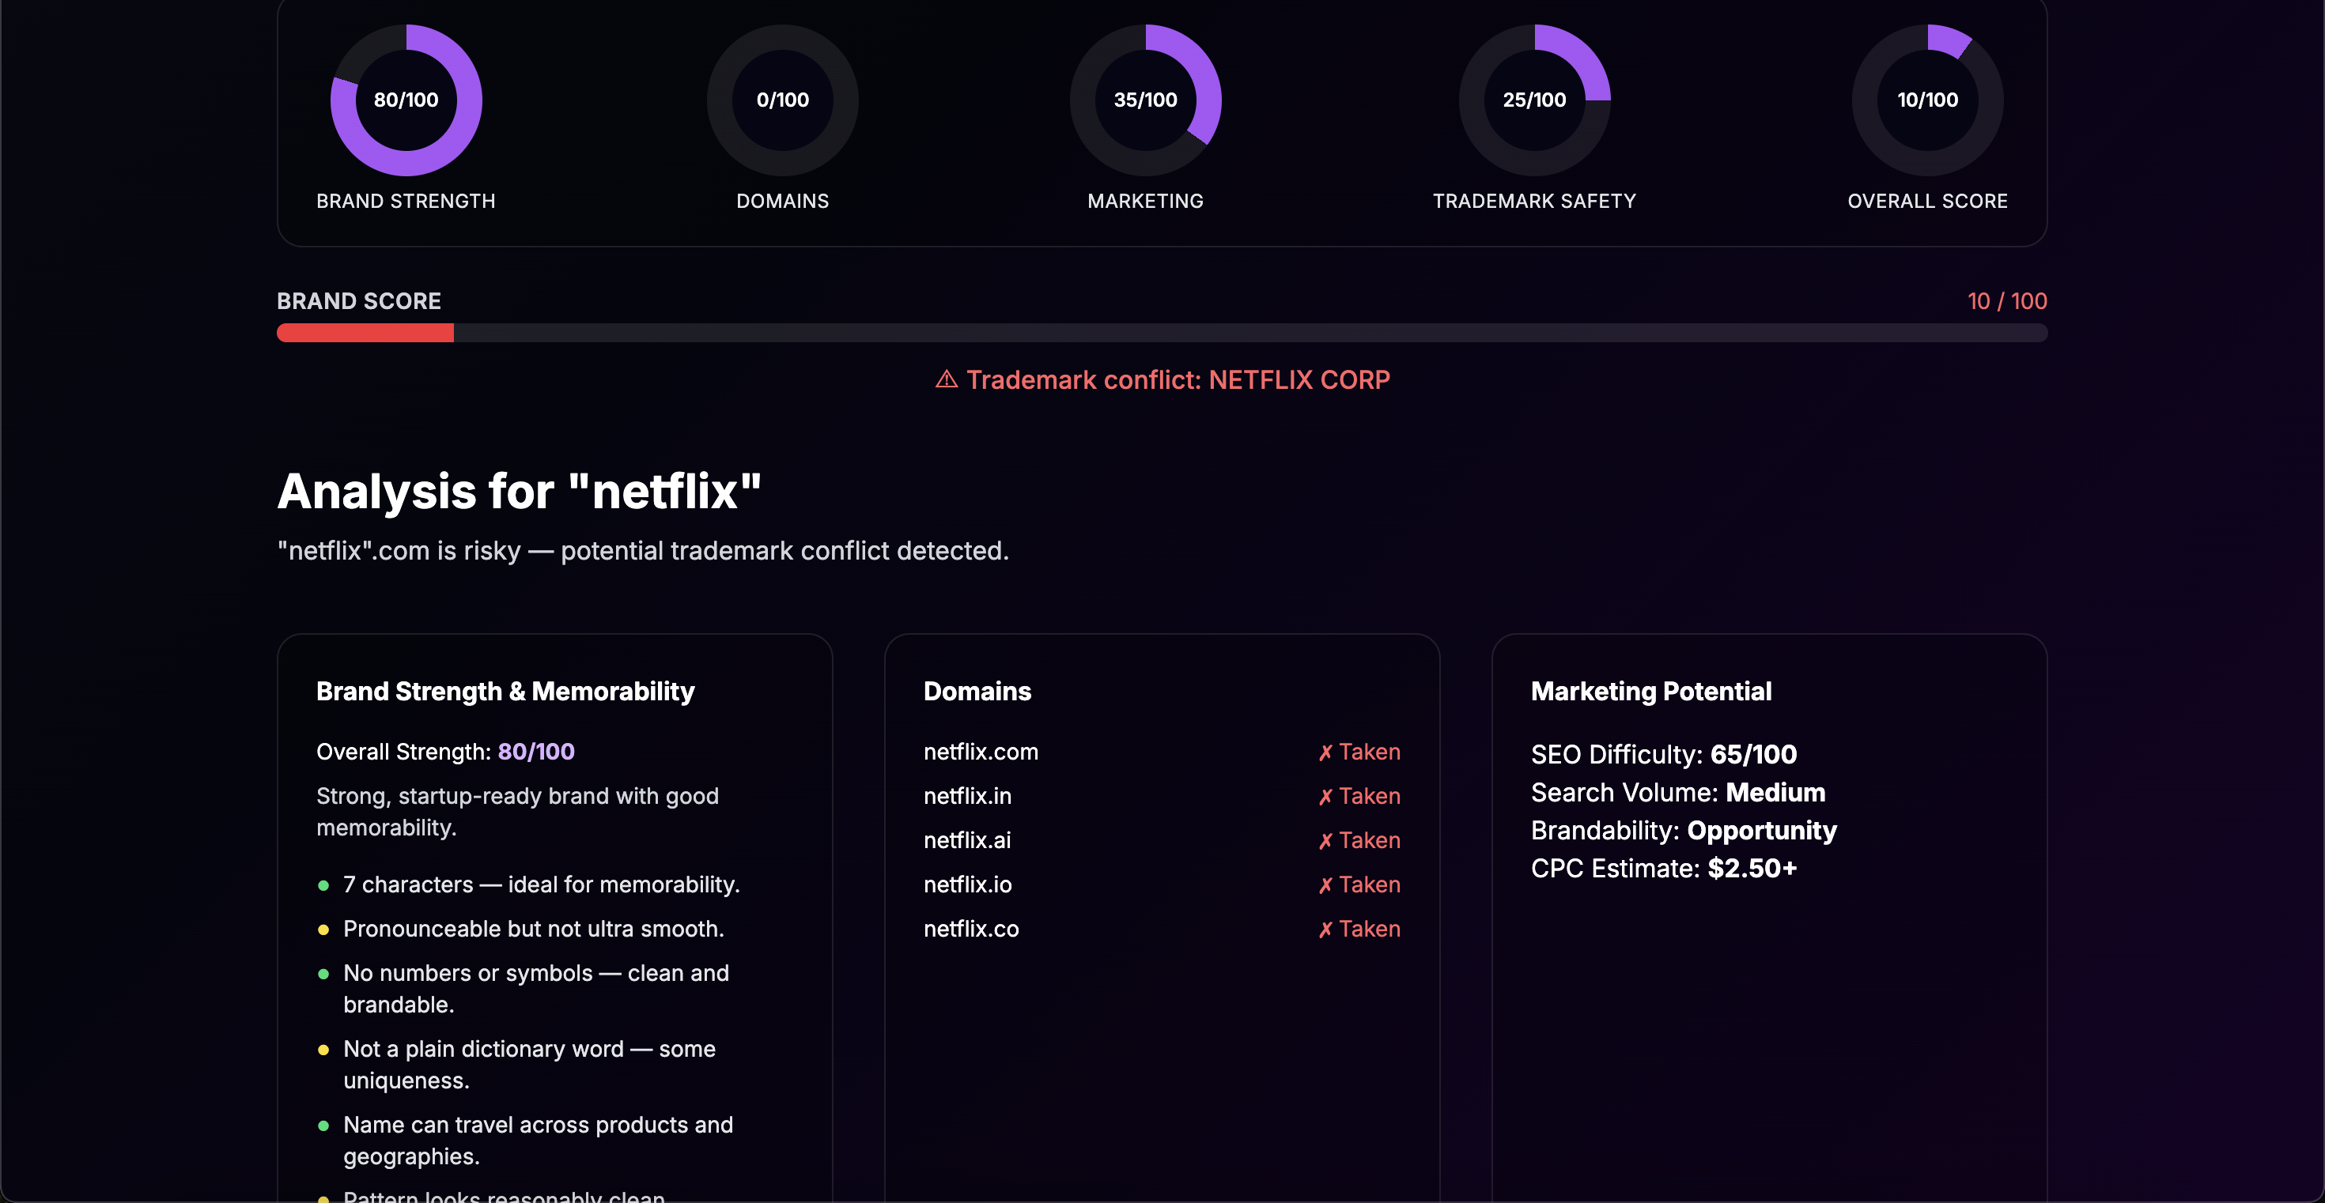Toggle the yellow bullet for pronounceability note
This screenshot has height=1203, width=2325.
coord(325,929)
